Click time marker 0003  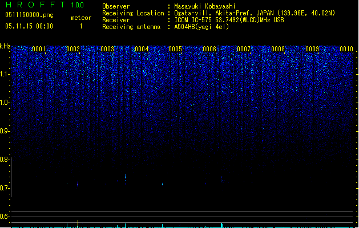107,49
